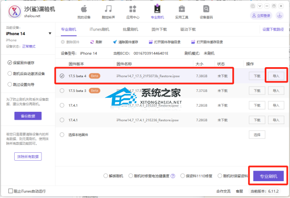This screenshot has height=198, width=290.
Task: Click 抹除所有数据 erase button
Action: pyautogui.click(x=28, y=157)
